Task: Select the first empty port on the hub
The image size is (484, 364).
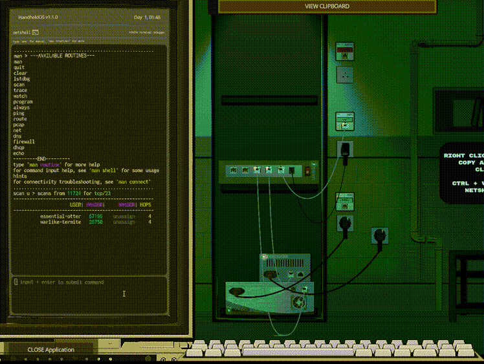Action: click(x=233, y=171)
